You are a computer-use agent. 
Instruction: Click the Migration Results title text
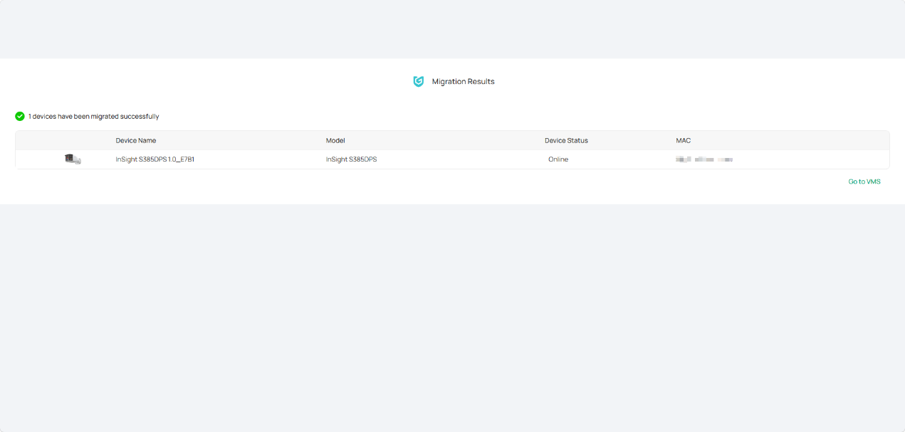[463, 82]
